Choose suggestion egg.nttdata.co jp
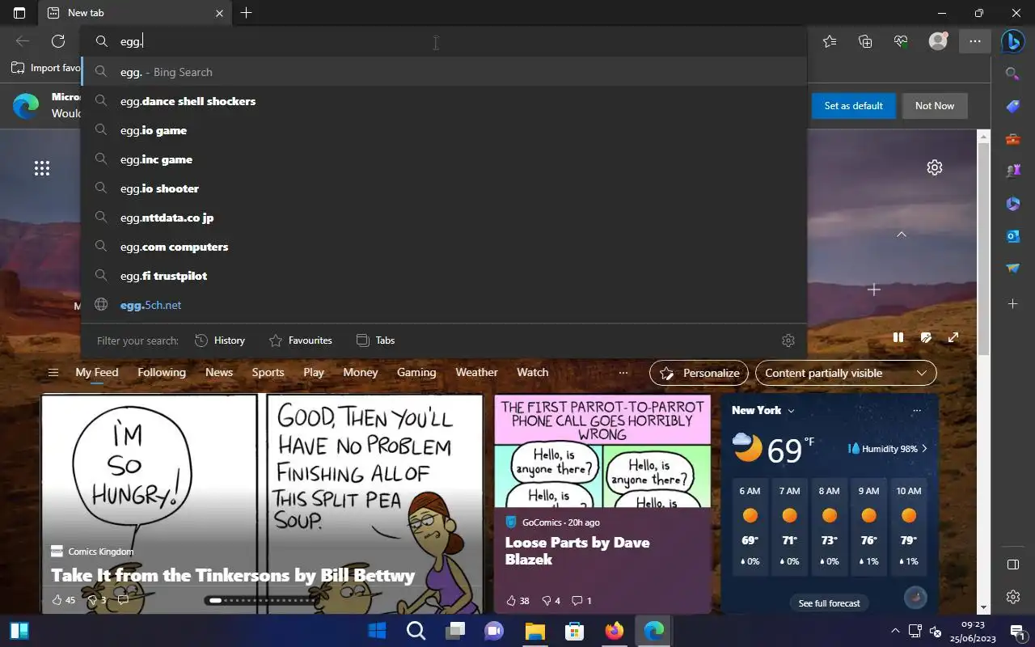Viewport: 1035px width, 647px height. point(444,218)
